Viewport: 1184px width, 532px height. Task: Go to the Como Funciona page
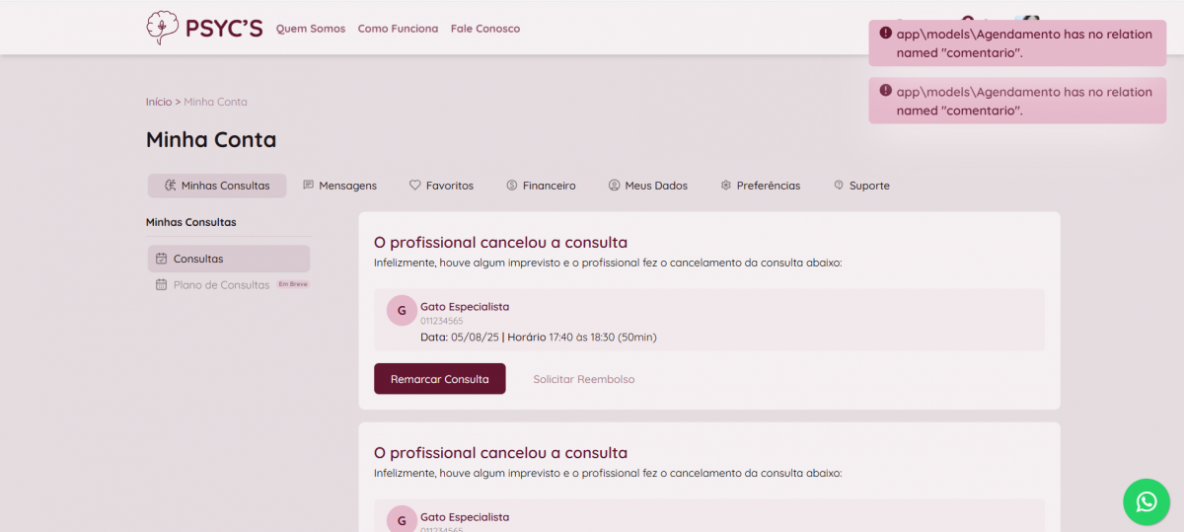tap(398, 29)
